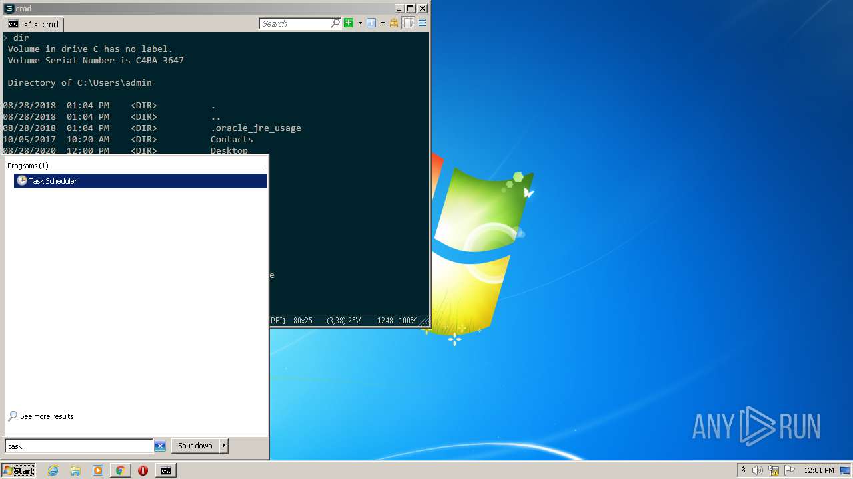
Task: Open Windows Media Player from the taskbar
Action: coord(98,470)
